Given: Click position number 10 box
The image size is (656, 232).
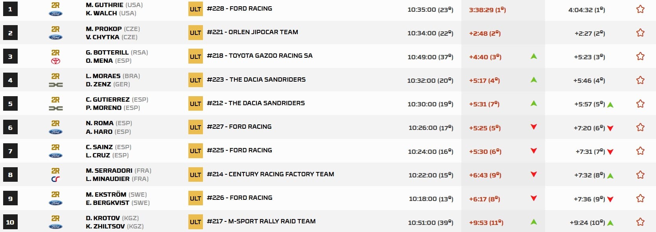Looking at the screenshot, I should 10,222.
